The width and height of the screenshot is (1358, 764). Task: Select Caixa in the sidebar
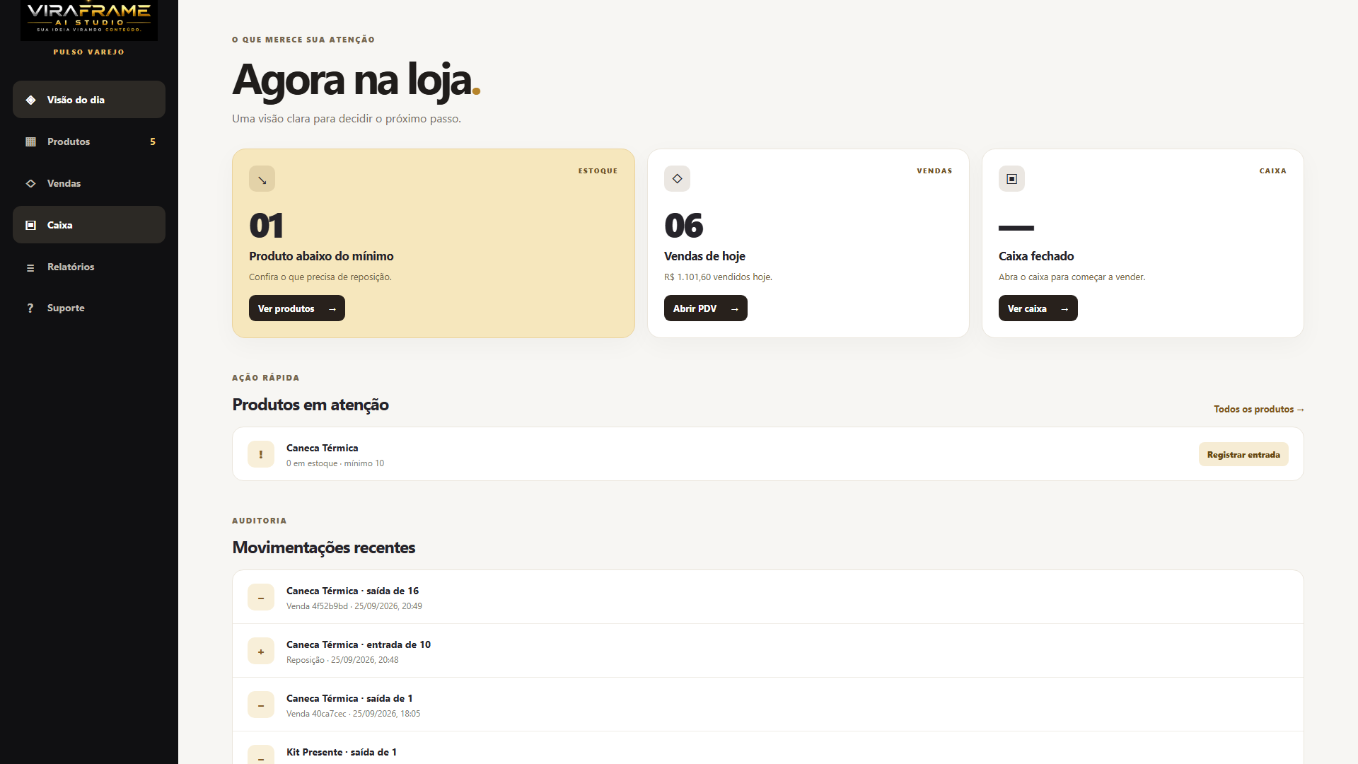coord(89,225)
